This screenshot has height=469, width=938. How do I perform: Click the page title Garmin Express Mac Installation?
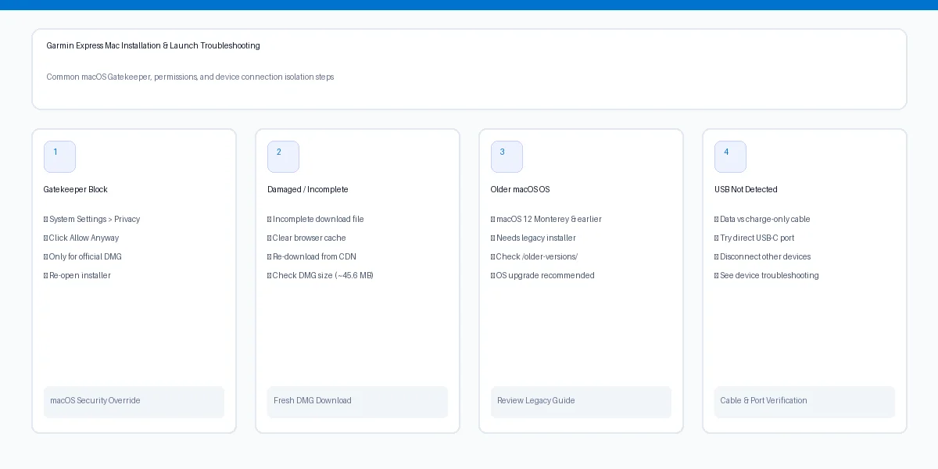[153, 46]
